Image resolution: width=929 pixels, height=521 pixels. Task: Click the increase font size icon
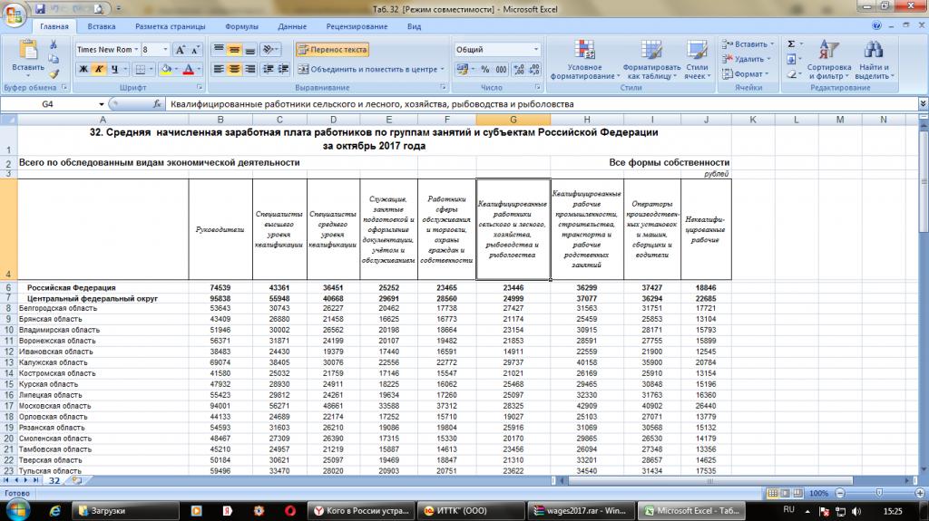180,50
